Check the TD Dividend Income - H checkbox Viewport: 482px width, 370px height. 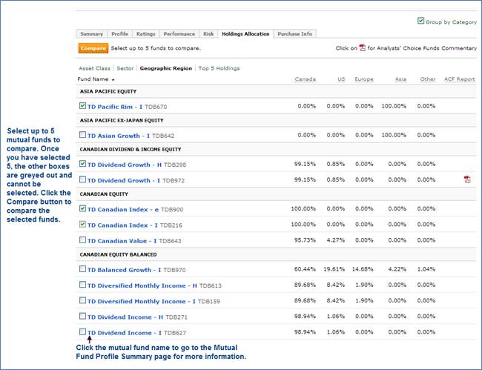(82, 316)
